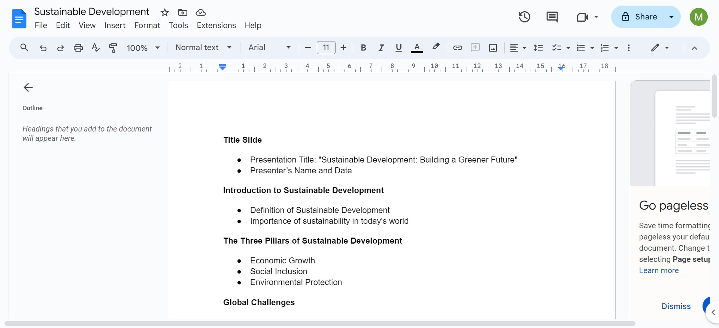The height and width of the screenshot is (328, 719).
Task: Expand the 100% zoom dropdown
Action: 143,48
